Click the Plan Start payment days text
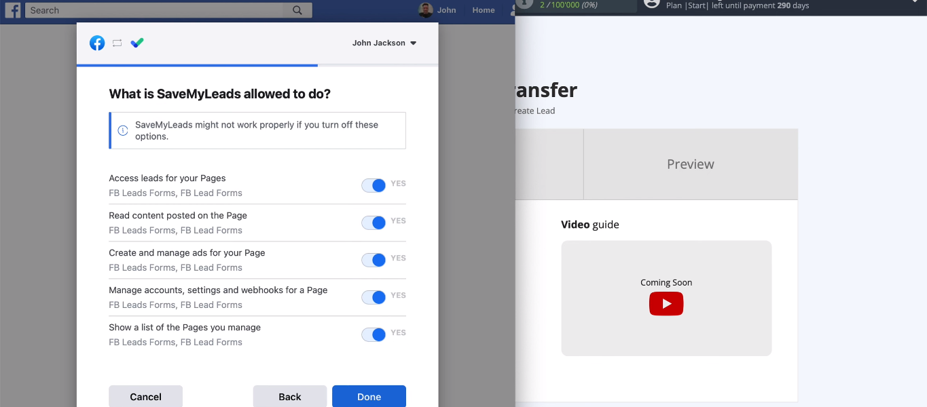The width and height of the screenshot is (927, 407). [x=738, y=5]
